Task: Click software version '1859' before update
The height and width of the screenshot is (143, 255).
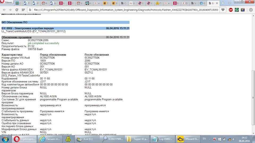Action: pyautogui.click(x=43, y=61)
